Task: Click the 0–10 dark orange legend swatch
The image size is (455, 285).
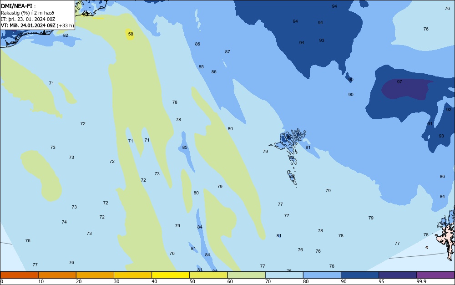Action: pos(19,275)
